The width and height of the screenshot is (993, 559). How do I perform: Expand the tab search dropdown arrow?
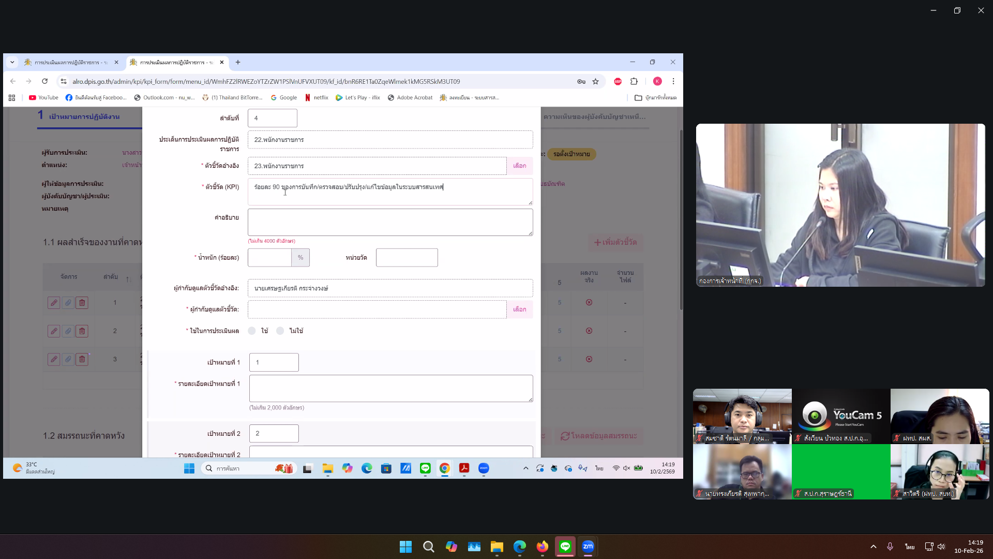point(12,62)
